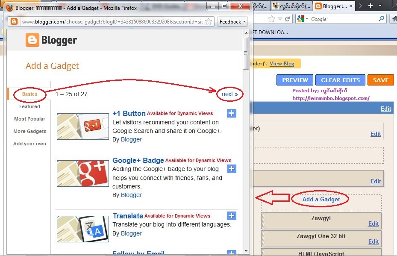Open address bar history dropdown arrow
This screenshot has width=397, height=256.
pos(280,19)
